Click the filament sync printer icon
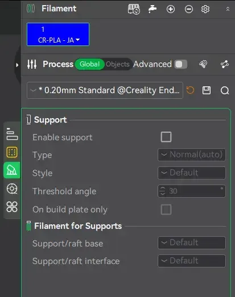235x297 pixels. click(134, 9)
